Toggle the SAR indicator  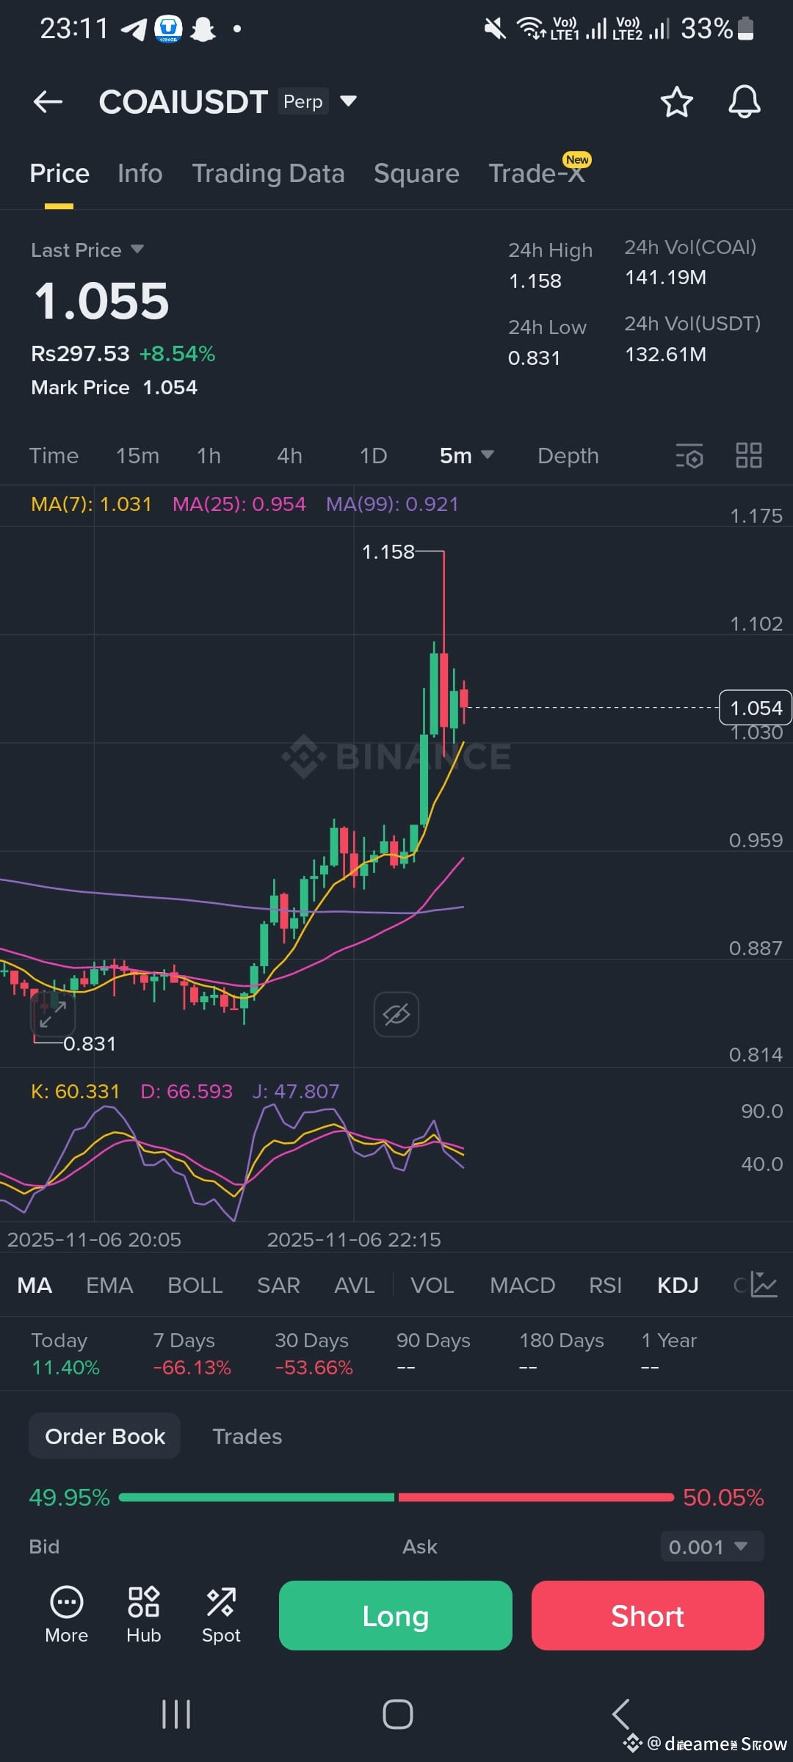[x=278, y=1285]
